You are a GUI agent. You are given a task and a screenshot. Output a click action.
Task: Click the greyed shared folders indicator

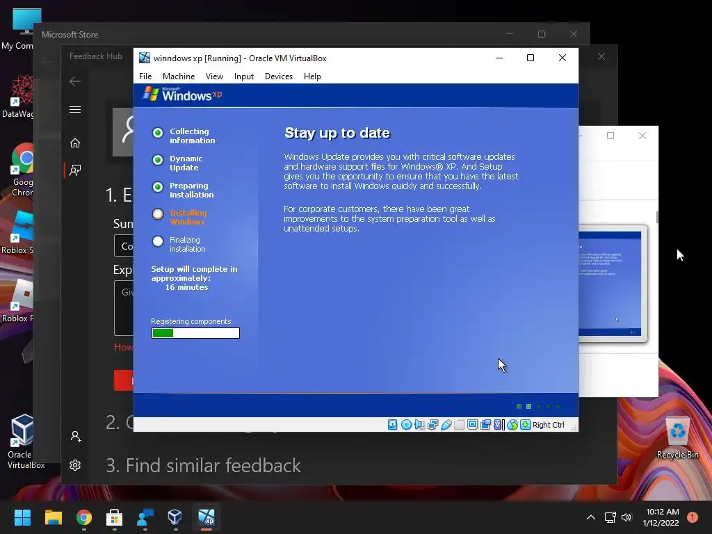(x=459, y=425)
